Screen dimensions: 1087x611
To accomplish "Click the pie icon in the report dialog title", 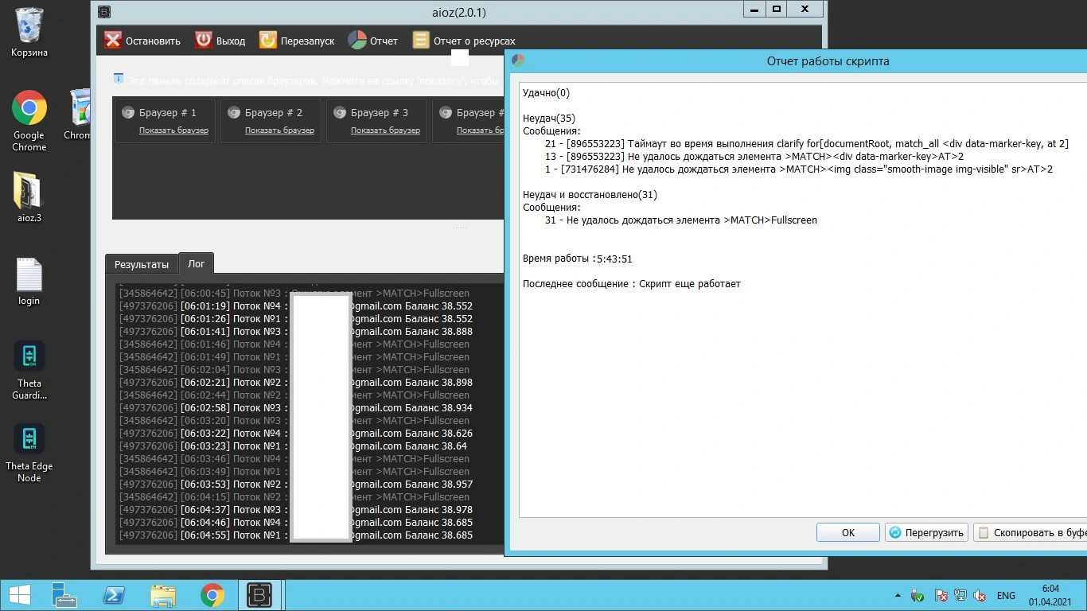I will tap(518, 60).
